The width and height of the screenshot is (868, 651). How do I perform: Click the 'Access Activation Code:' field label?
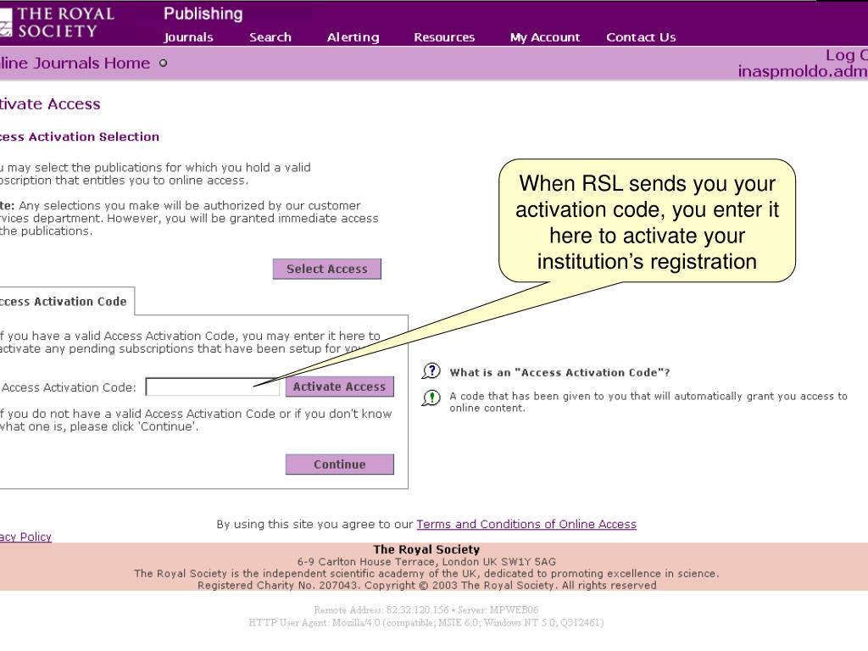click(x=69, y=387)
